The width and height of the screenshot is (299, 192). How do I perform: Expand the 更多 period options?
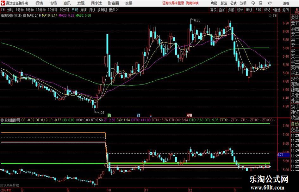click(114, 10)
